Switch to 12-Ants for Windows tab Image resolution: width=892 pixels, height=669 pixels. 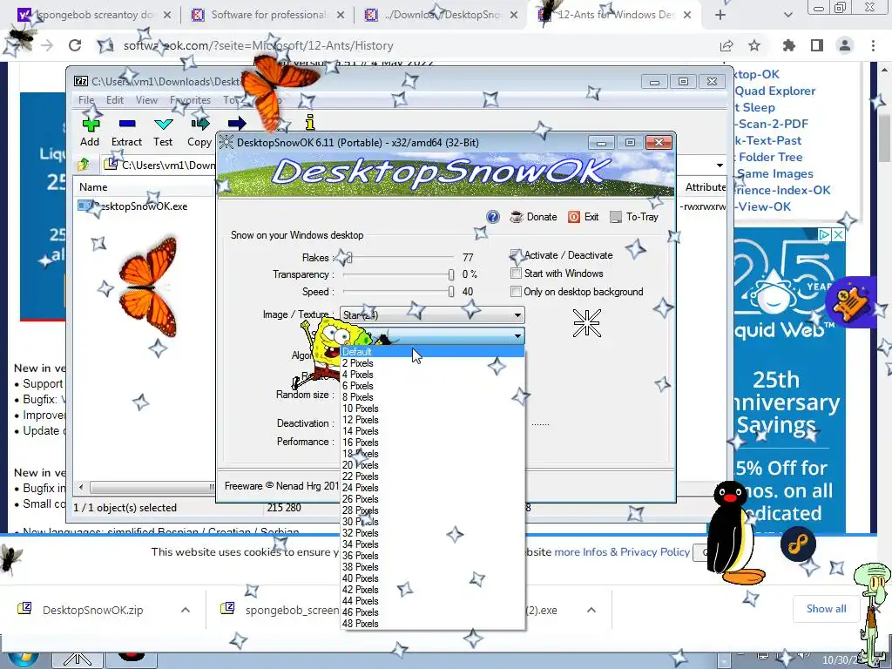tap(614, 15)
